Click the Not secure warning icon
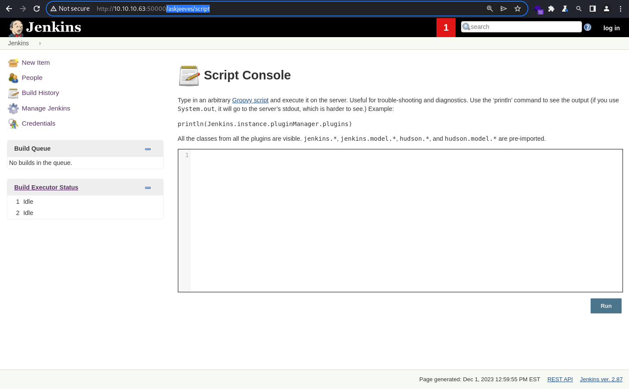The image size is (629, 389). (54, 9)
